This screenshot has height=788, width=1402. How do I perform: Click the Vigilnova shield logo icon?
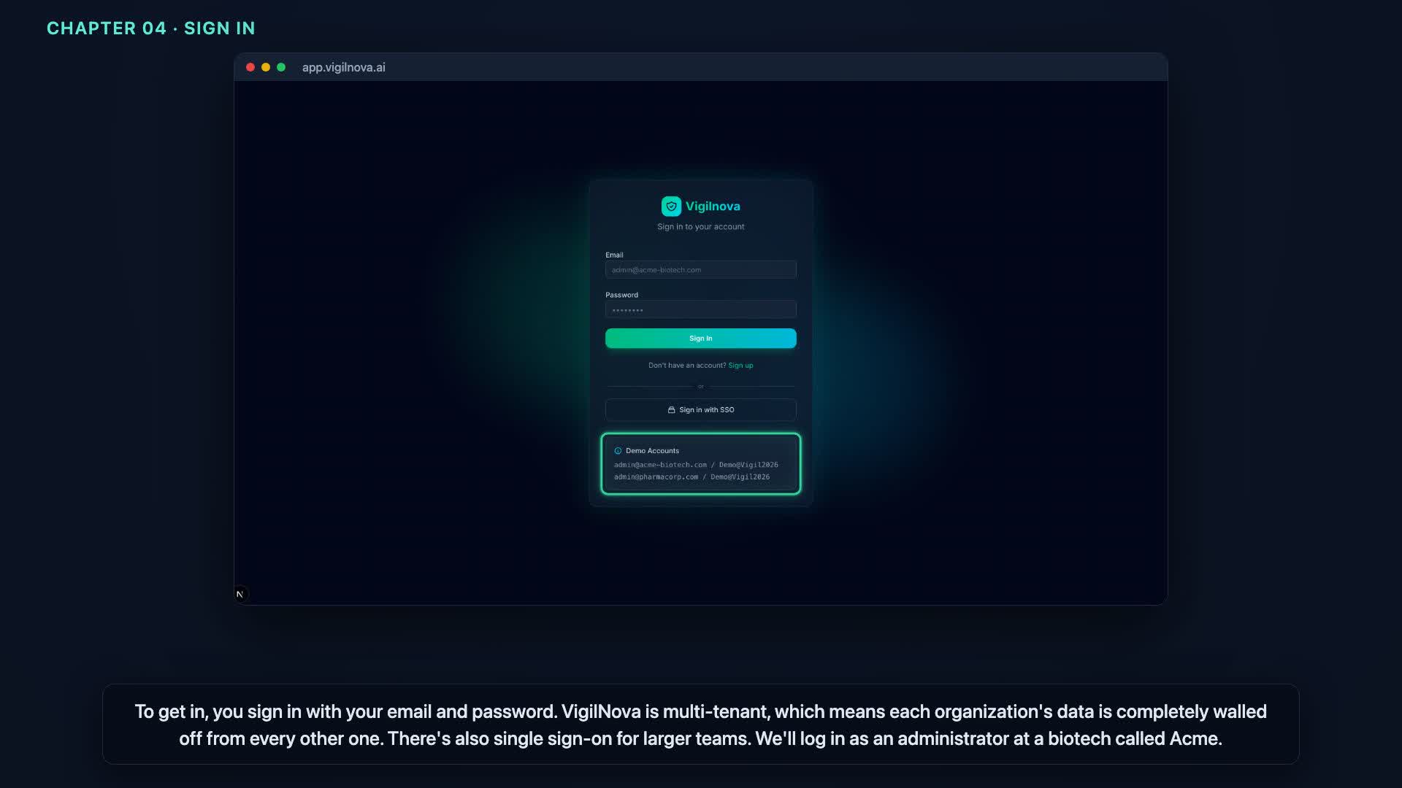pyautogui.click(x=671, y=206)
